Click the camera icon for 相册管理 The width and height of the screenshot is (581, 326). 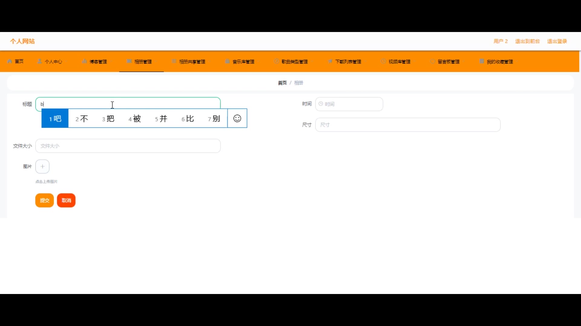pos(129,61)
